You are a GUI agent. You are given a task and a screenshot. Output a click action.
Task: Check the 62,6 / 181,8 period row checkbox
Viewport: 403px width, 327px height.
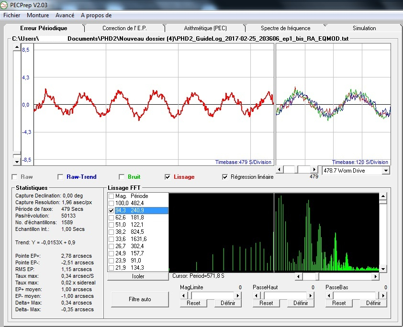tap(112, 218)
